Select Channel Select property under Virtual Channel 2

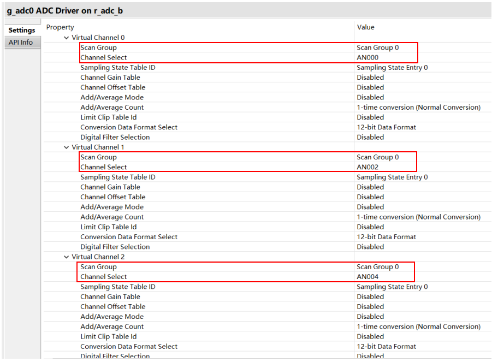click(x=104, y=277)
